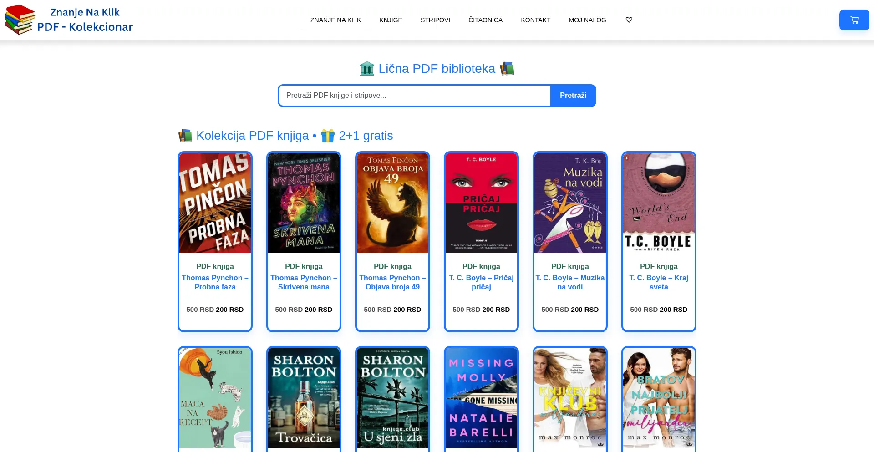Open T. C. Boyle – Pričaj pričaj link
The width and height of the screenshot is (874, 452).
pos(481,282)
